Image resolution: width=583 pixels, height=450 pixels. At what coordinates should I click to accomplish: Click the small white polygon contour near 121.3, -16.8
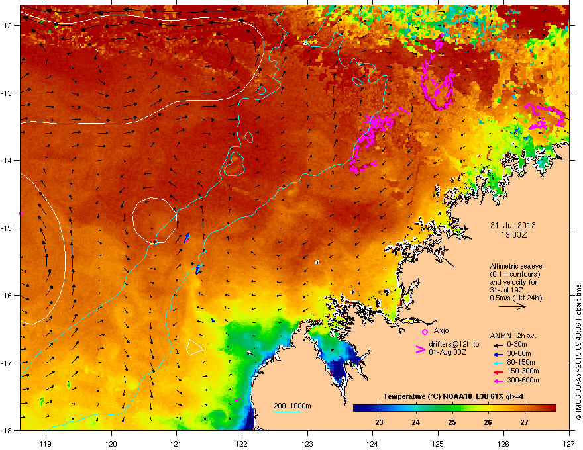coord(194,347)
